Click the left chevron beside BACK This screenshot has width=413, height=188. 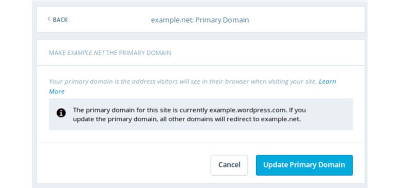pyautogui.click(x=49, y=19)
